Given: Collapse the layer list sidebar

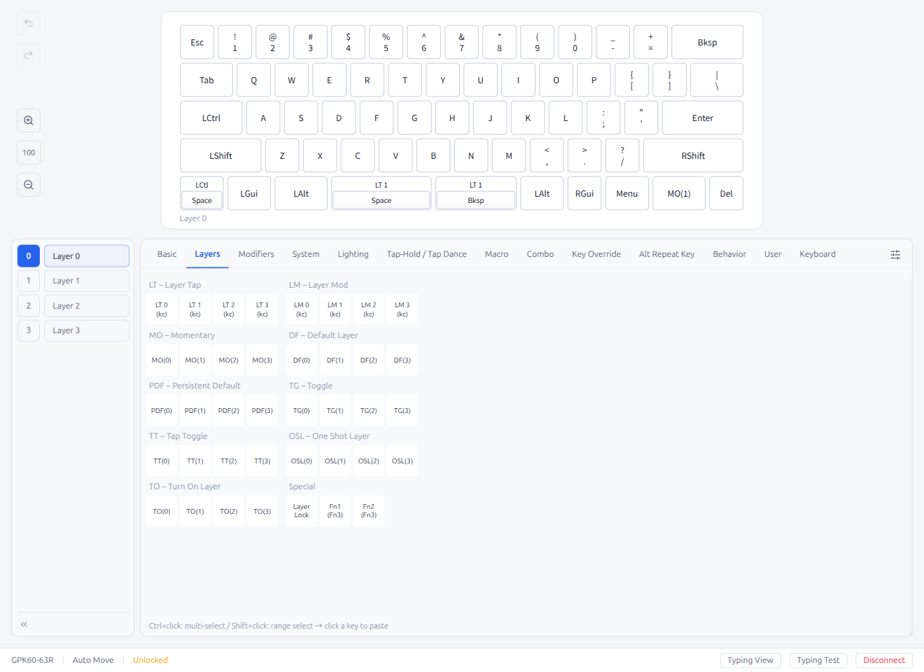Looking at the screenshot, I should click(x=23, y=623).
